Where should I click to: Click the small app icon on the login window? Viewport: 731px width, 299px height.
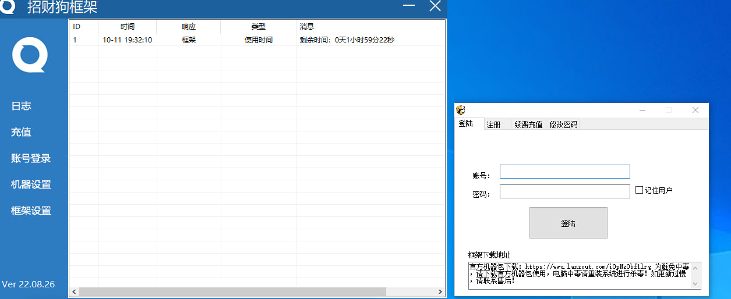point(461,110)
